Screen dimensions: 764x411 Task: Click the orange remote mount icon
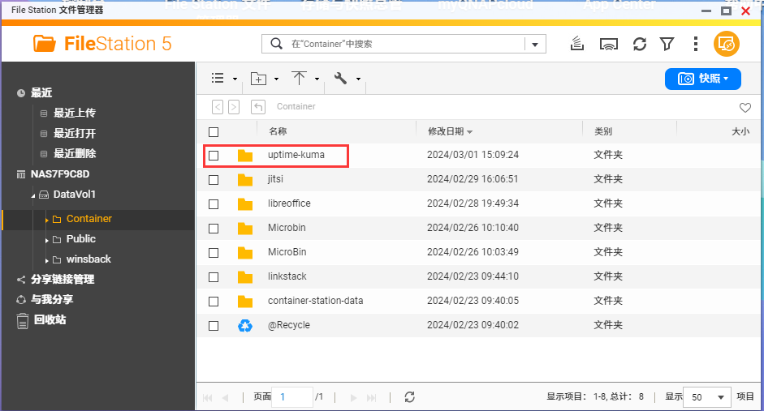tap(726, 44)
